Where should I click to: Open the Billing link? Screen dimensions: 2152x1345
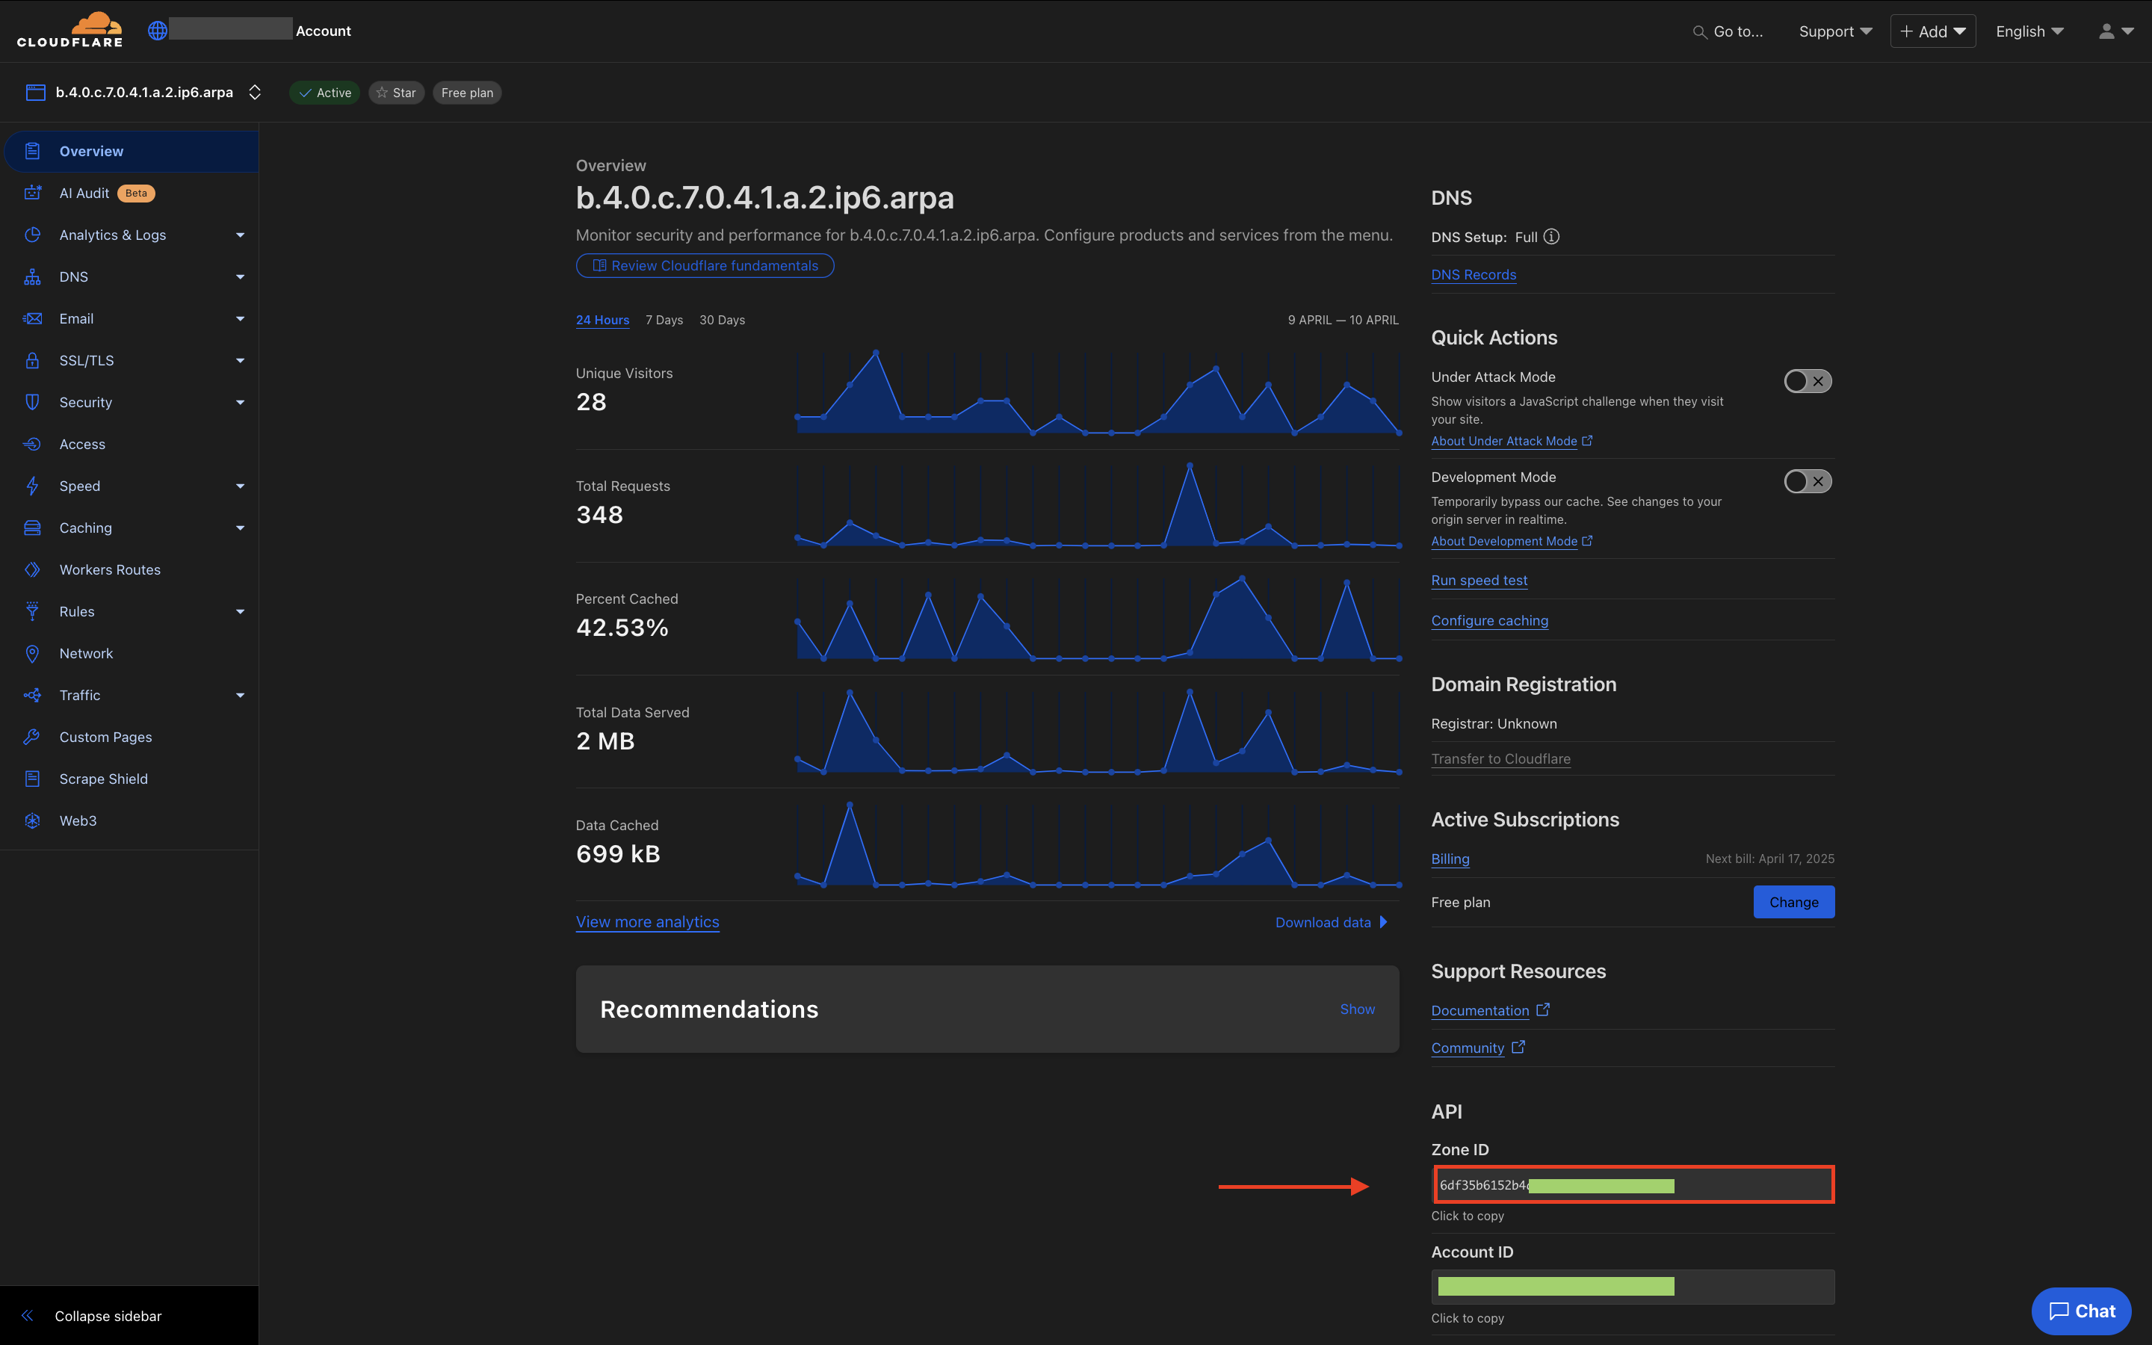pos(1450,859)
